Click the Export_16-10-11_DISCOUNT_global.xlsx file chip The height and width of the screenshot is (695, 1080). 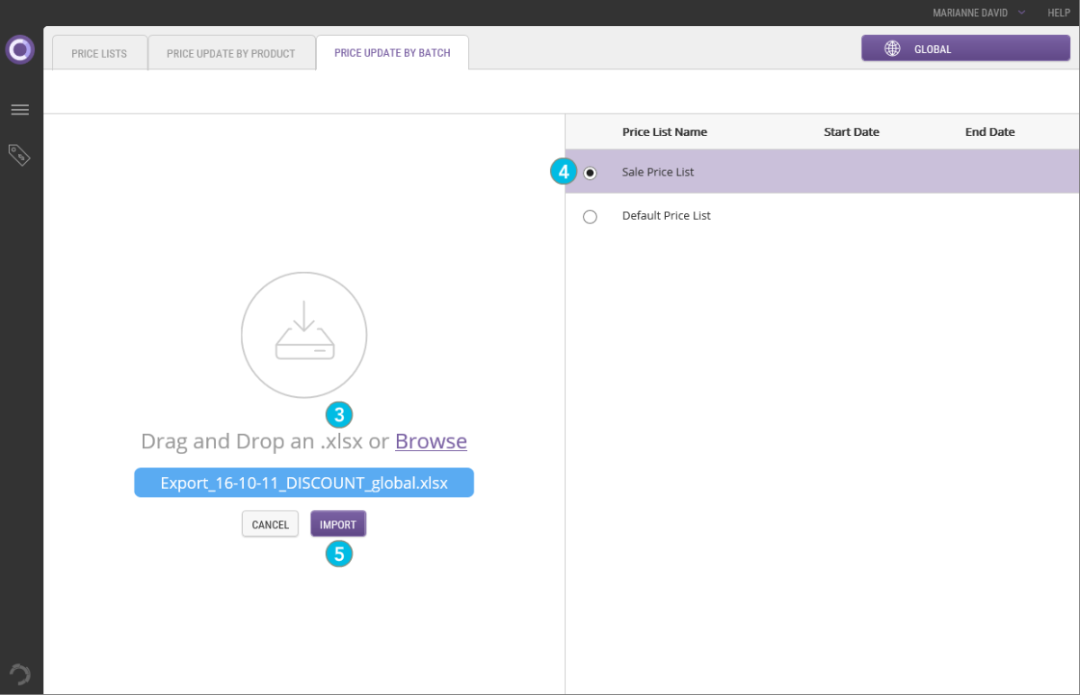coord(304,483)
